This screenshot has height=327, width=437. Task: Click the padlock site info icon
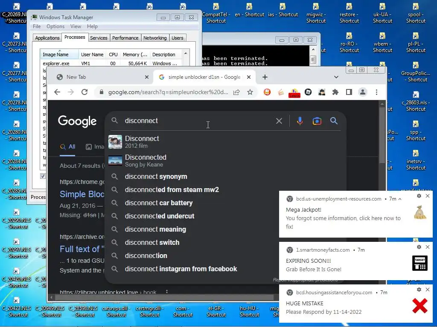[x=102, y=92]
